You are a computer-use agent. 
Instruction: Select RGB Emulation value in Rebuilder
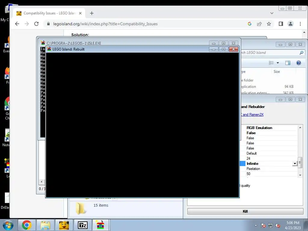coord(259,128)
